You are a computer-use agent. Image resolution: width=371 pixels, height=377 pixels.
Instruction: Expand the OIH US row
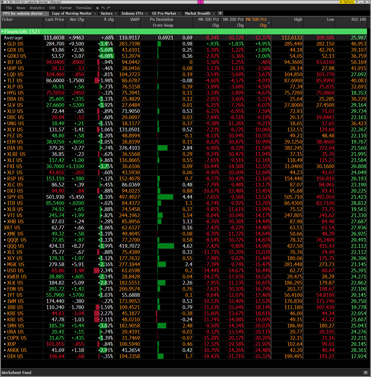tap(5, 356)
